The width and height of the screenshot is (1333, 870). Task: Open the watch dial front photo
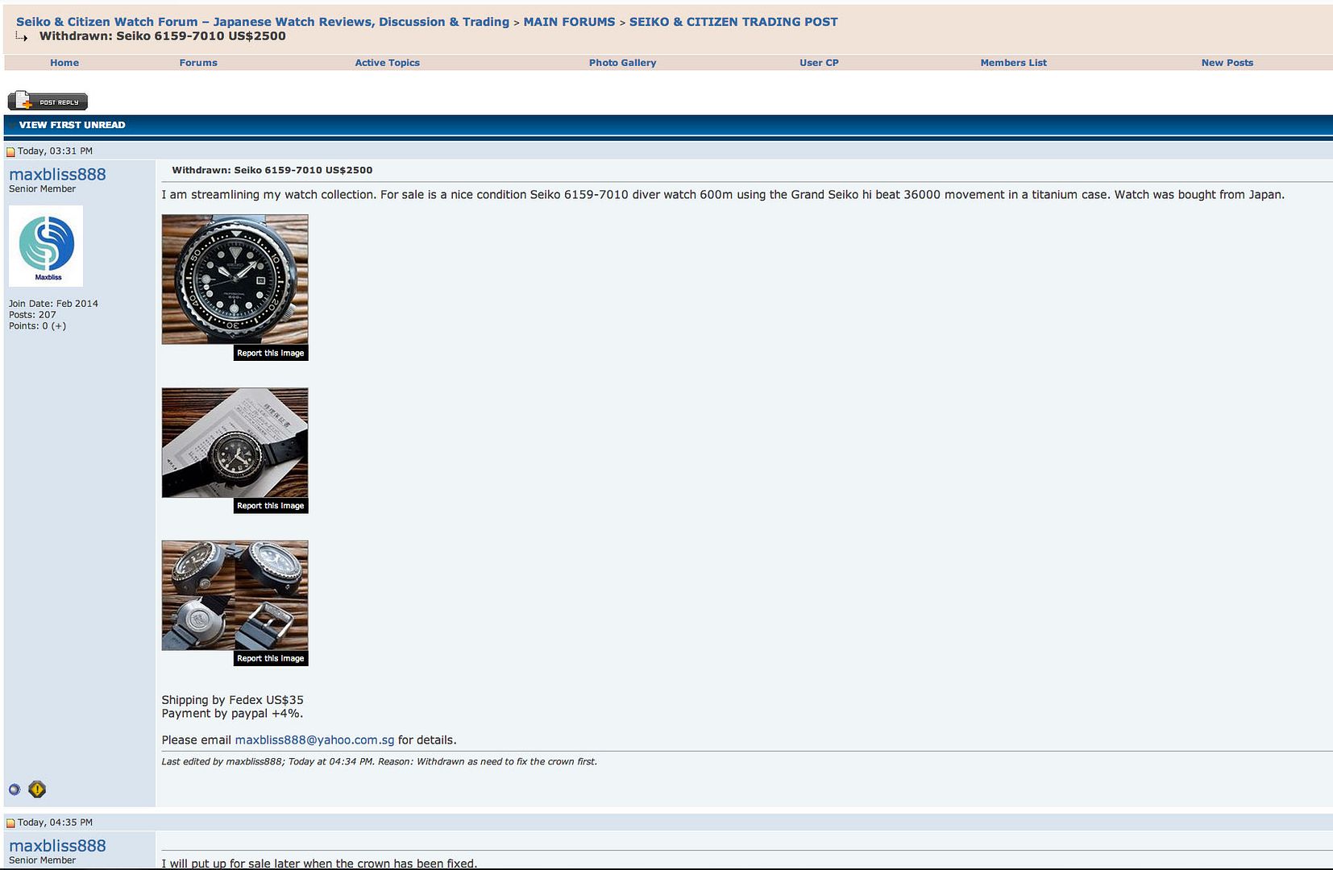click(235, 279)
